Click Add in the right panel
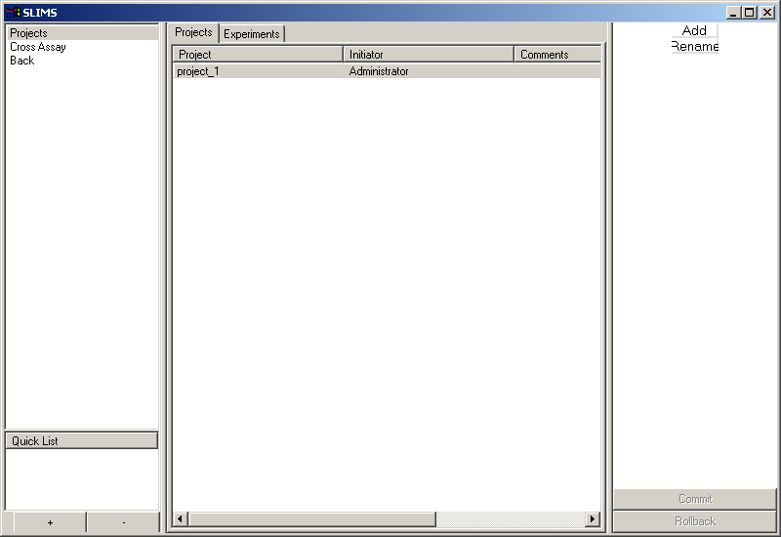Viewport: 781px width, 537px height. coord(694,31)
